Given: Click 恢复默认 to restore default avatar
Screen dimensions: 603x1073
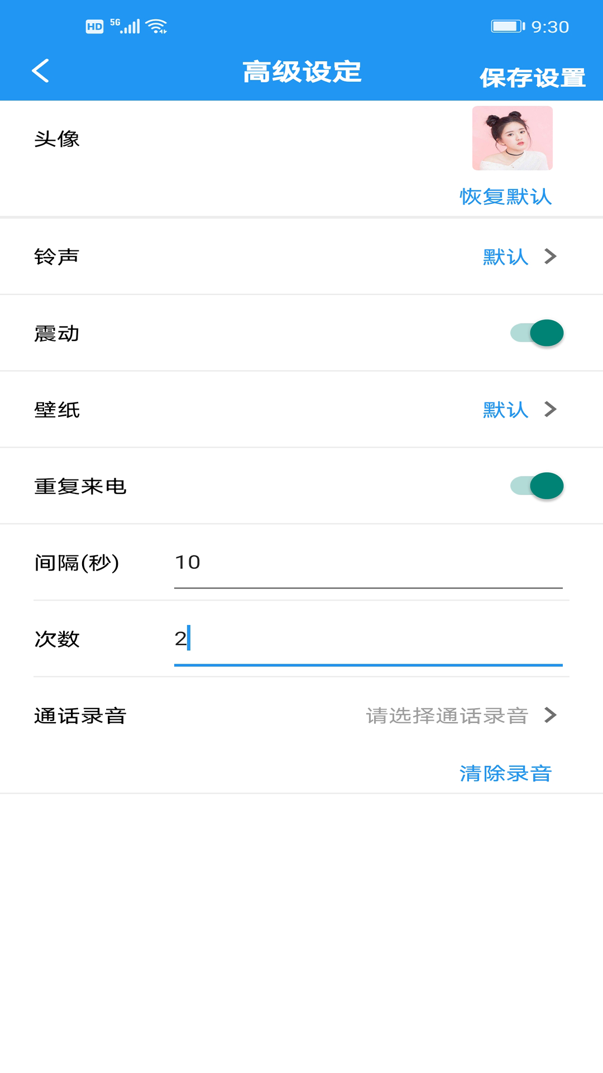Looking at the screenshot, I should coord(505,197).
